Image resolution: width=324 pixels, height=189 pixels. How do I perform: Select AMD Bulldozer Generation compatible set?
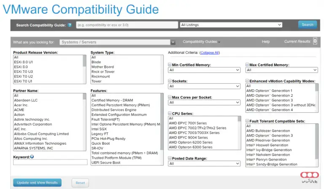[x=268, y=130]
